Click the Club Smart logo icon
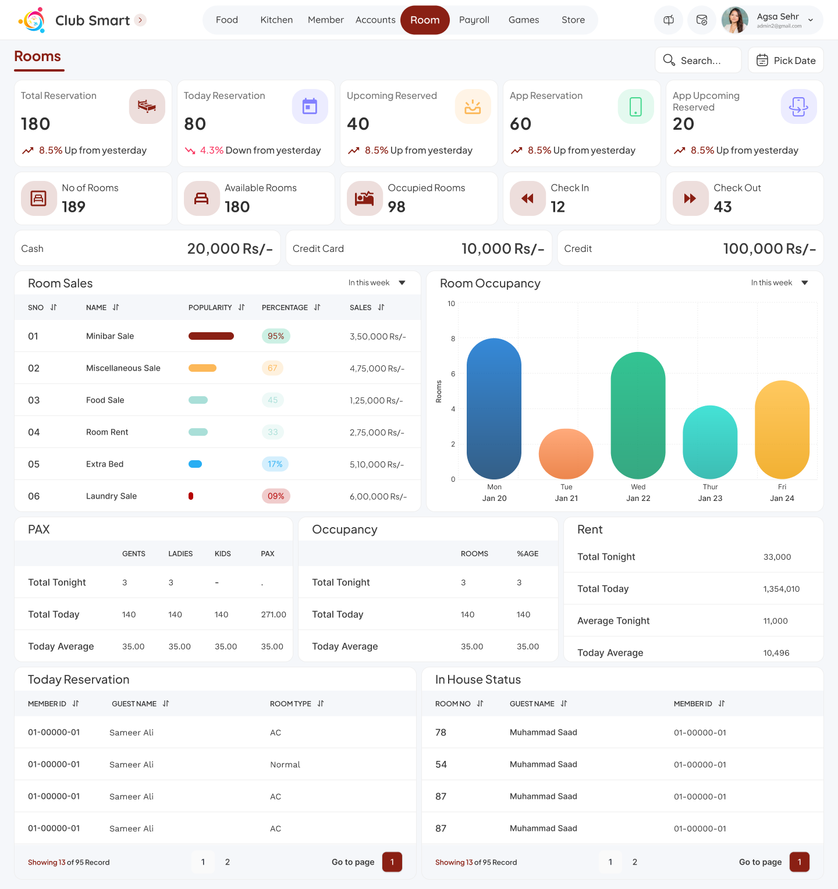838x889 pixels. 32,20
